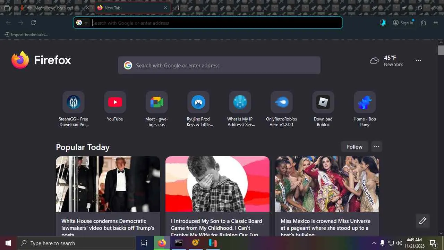444x250 pixels.
Task: Click the microphone icon in the system tray
Action: point(382,243)
